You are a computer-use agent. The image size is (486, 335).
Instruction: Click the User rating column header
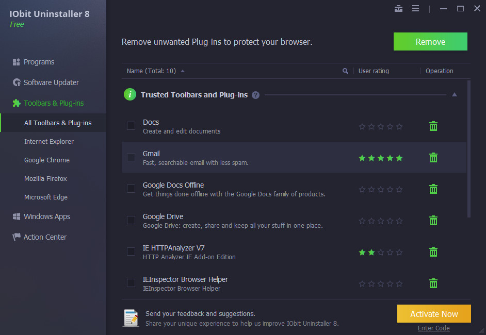[x=374, y=71]
